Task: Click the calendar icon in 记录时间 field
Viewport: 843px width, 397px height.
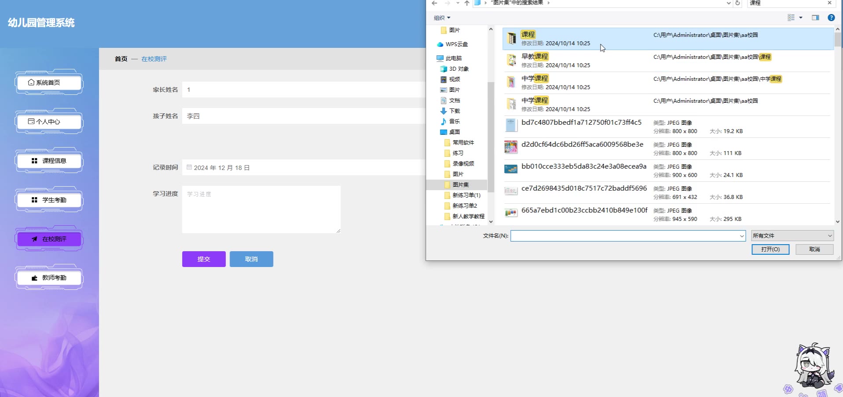Action: pyautogui.click(x=189, y=167)
